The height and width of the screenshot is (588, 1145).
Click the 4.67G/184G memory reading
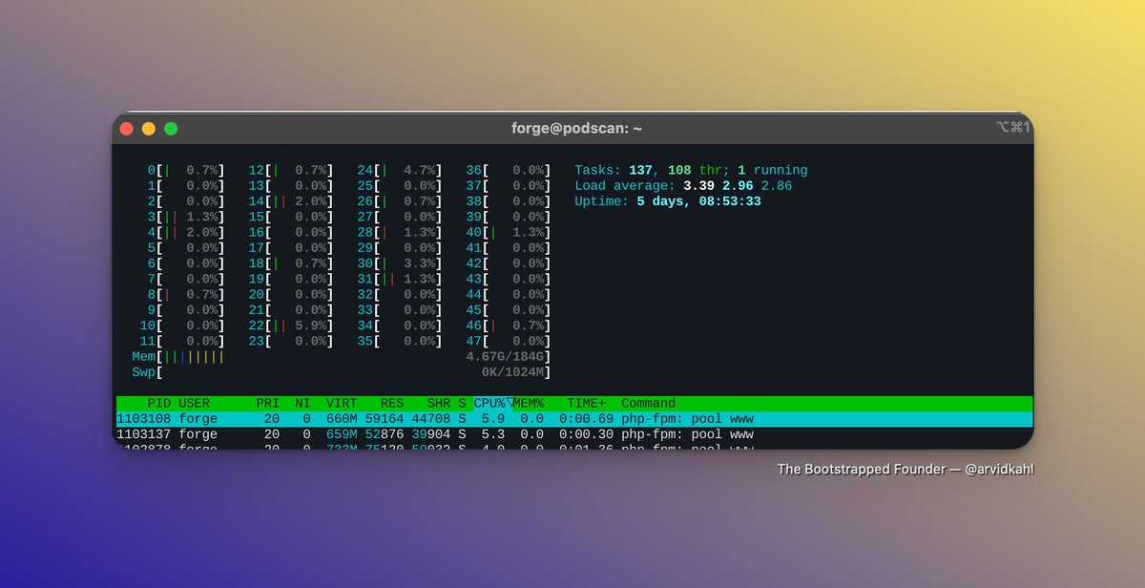pos(505,356)
